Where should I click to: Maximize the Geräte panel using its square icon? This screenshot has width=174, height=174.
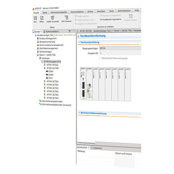pyautogui.click(x=74, y=31)
